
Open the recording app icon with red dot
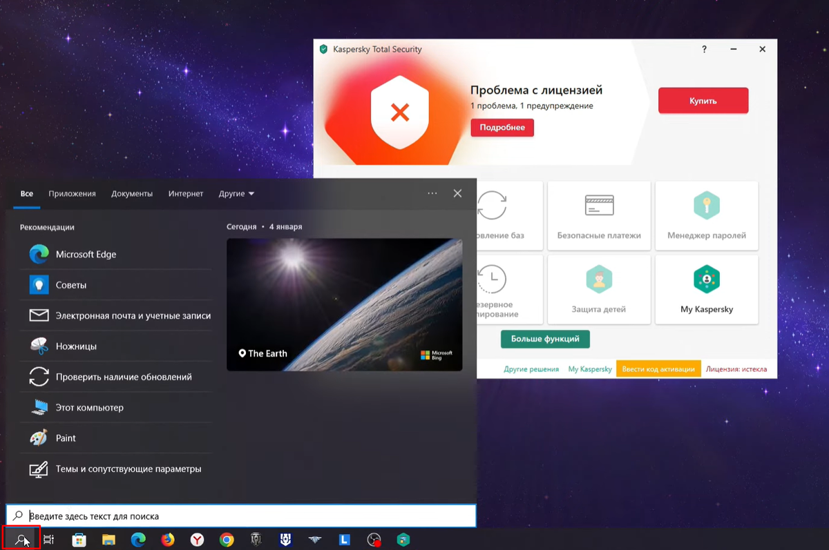374,540
